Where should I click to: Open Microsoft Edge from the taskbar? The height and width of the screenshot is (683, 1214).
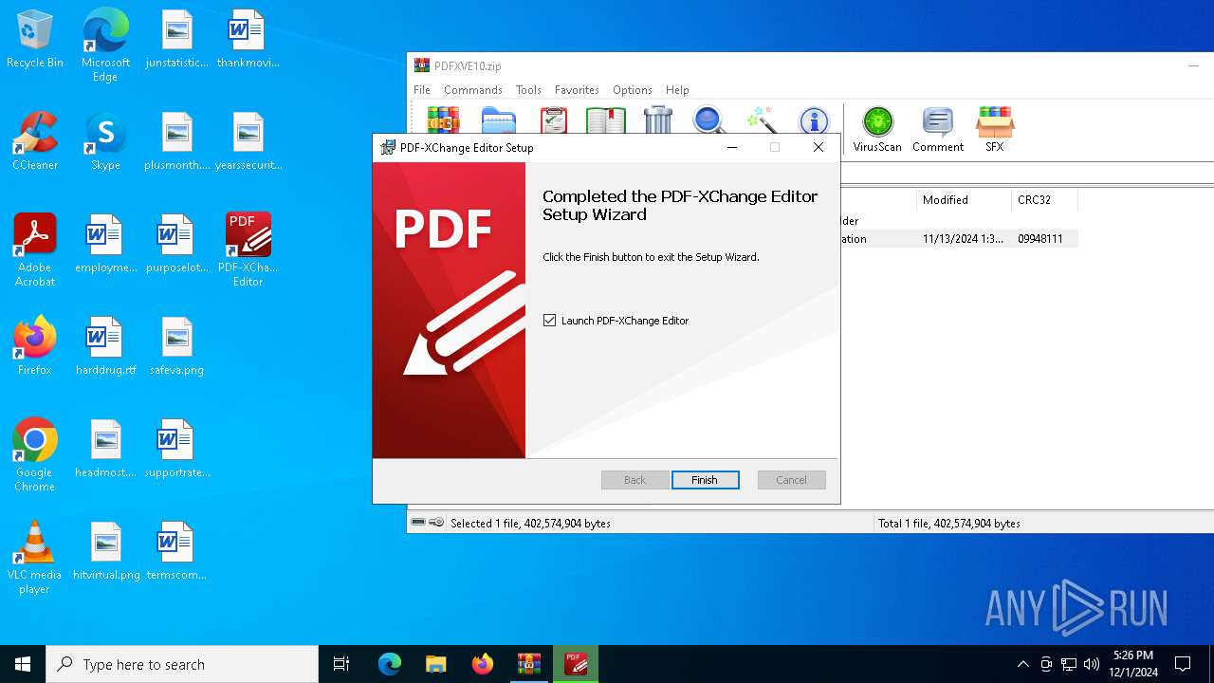pos(390,664)
